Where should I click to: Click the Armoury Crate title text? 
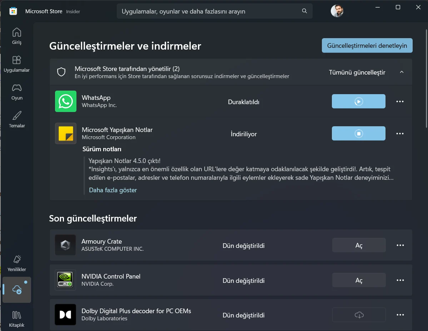101,241
